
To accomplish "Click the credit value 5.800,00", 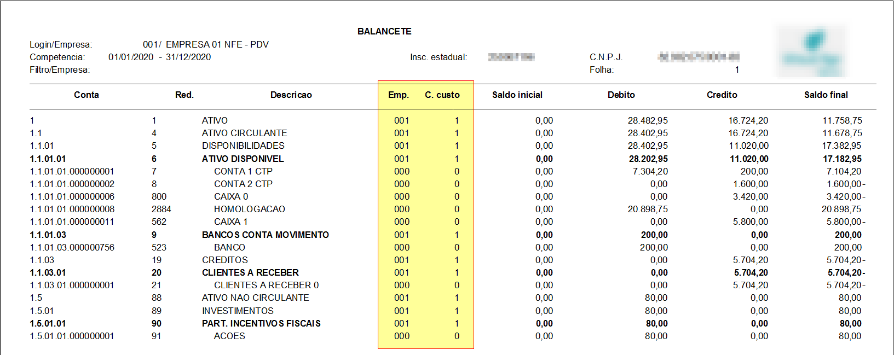I will tap(751, 222).
